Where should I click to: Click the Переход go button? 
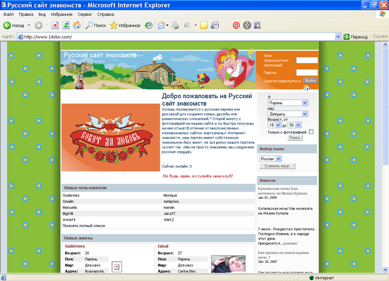click(x=356, y=37)
